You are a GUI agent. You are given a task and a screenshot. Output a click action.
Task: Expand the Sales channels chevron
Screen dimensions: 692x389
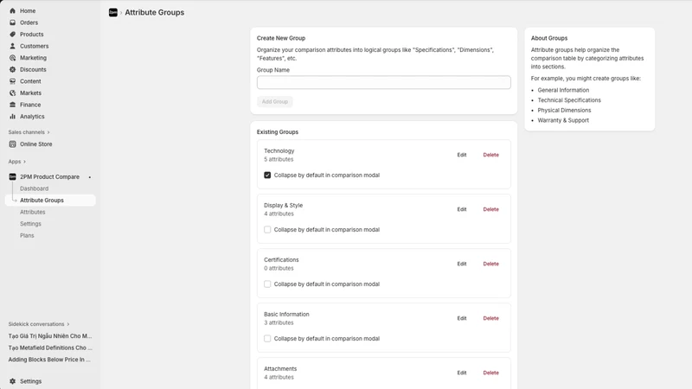pos(48,132)
